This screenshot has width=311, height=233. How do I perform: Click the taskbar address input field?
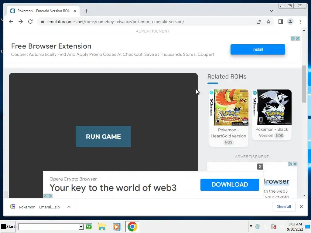click(49, 227)
